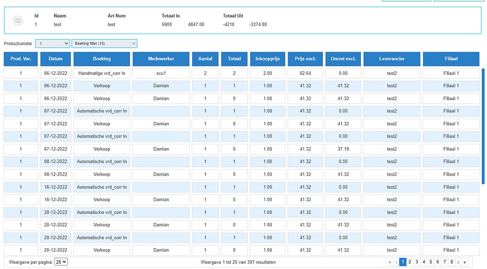This screenshot has height=269, width=487.
Task: Click the Leverancier column header
Action: coord(392,59)
